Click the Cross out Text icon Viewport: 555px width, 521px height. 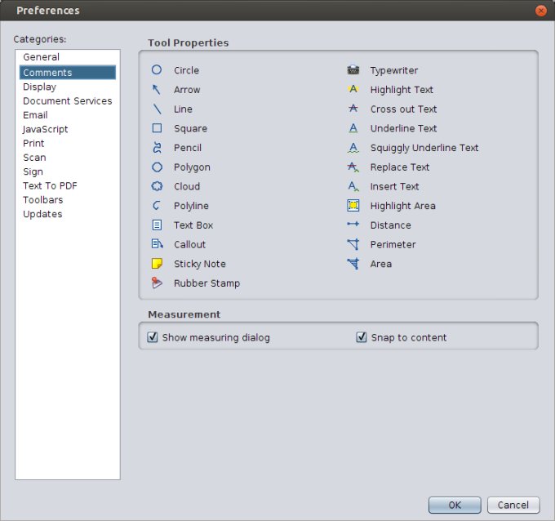pyautogui.click(x=353, y=109)
